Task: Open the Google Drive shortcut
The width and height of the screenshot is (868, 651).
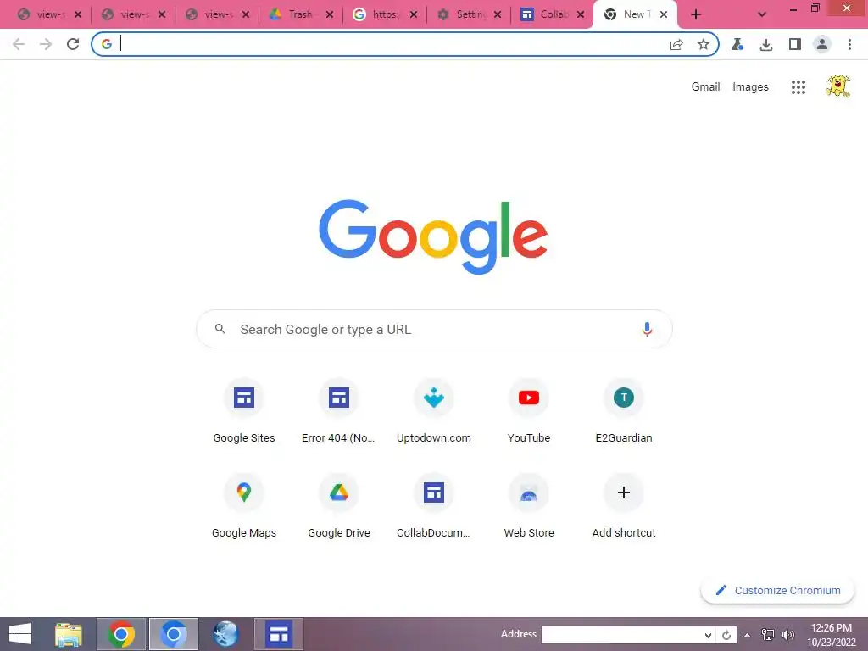Action: point(339,506)
